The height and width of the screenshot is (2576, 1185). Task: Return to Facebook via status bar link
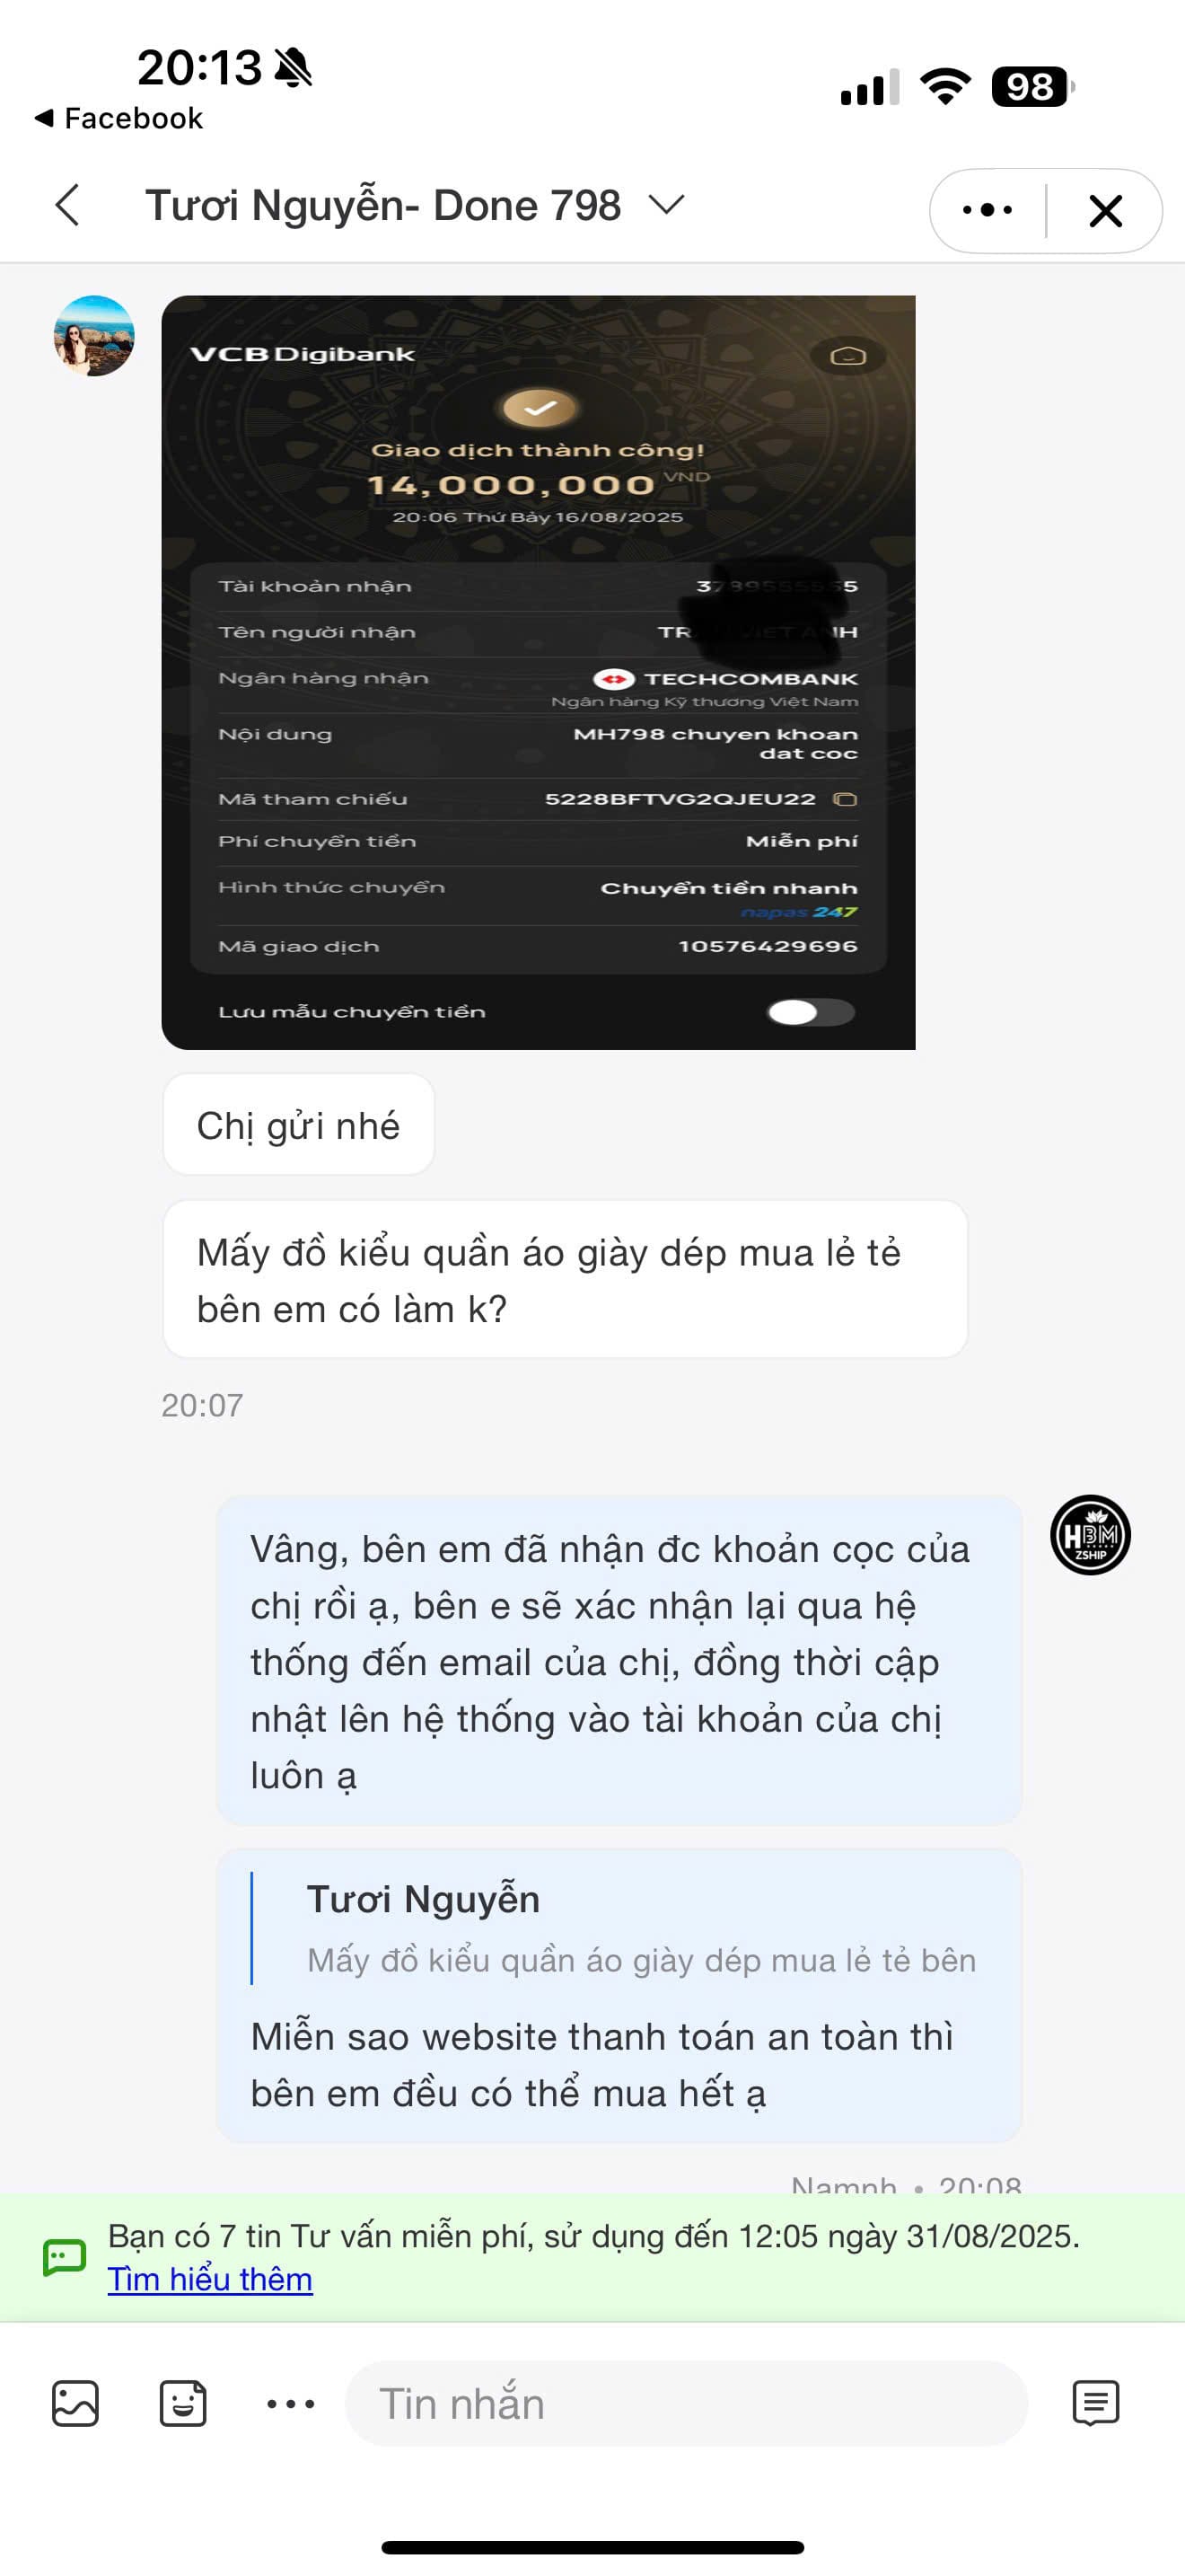pyautogui.click(x=118, y=118)
